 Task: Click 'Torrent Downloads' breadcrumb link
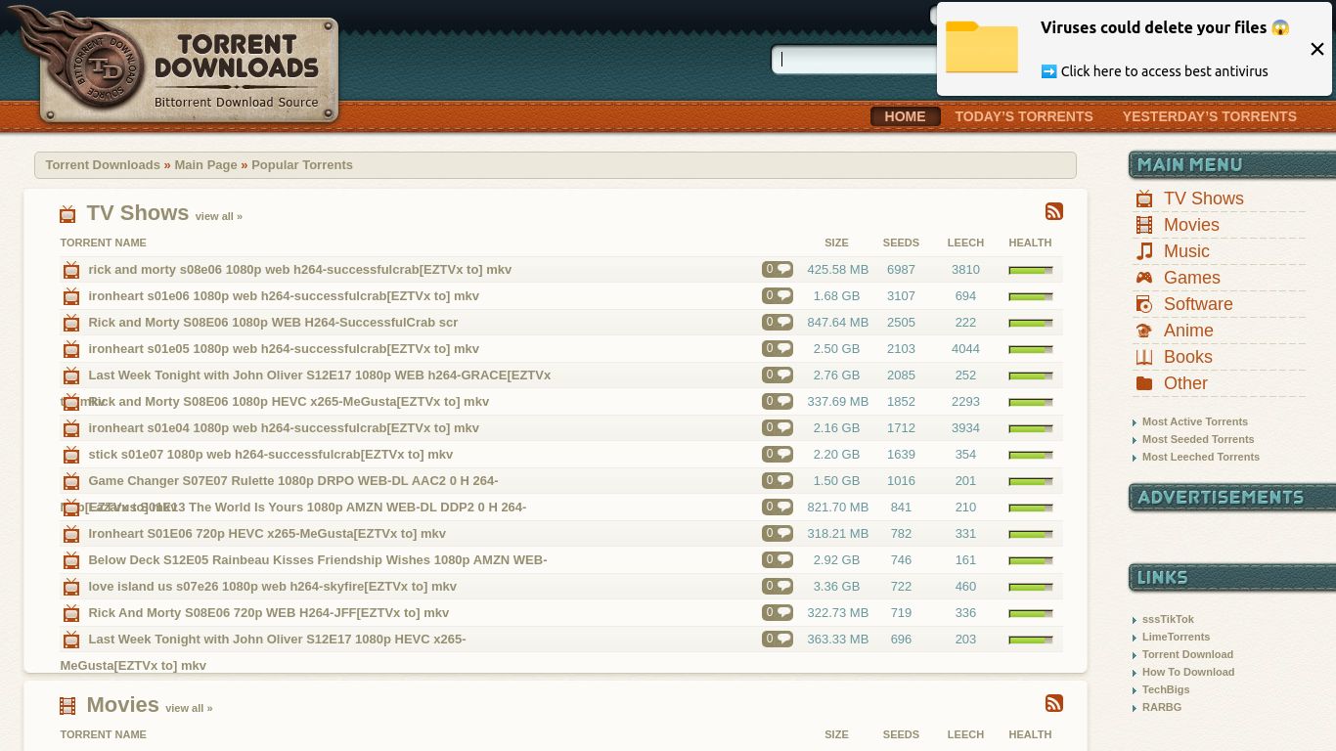coord(103,165)
